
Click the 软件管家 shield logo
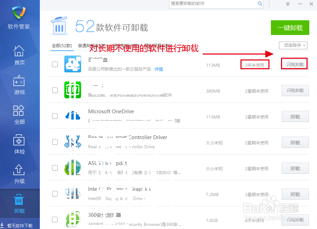19,13
